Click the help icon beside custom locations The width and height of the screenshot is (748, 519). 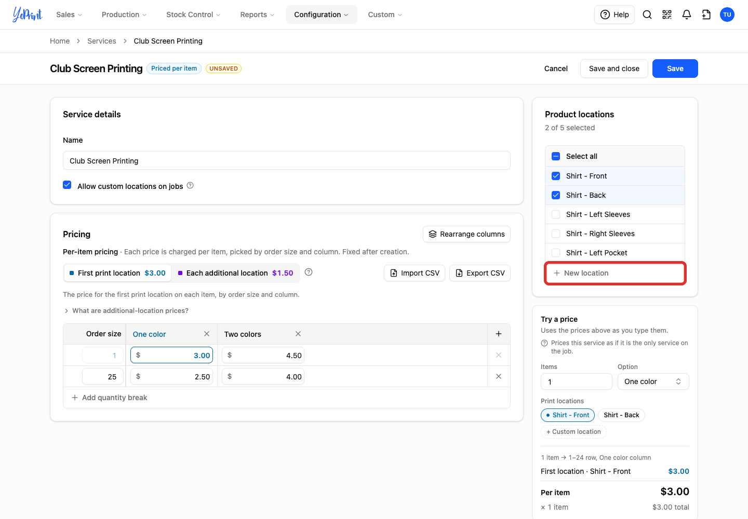pos(190,185)
